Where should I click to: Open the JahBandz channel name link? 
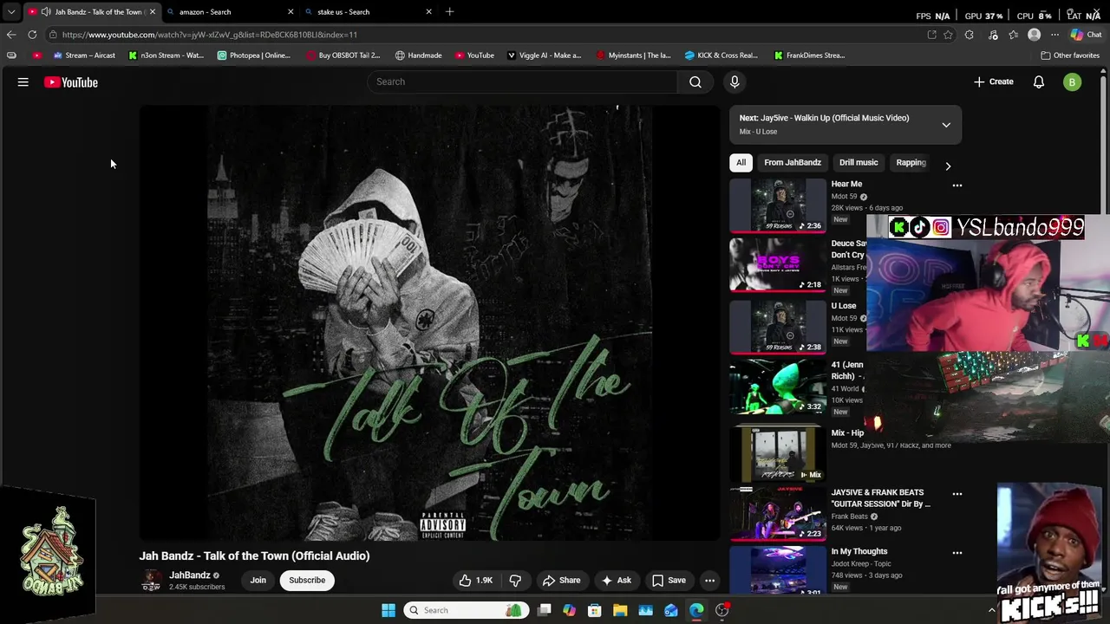[189, 575]
